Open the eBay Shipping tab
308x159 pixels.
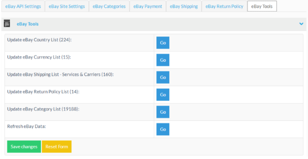point(183,6)
